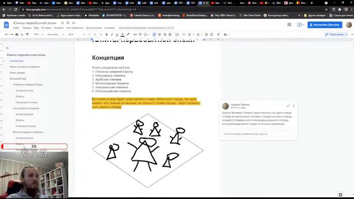Resolve the Lalwein Games comment with the checkmark
The height and width of the screenshot is (199, 354).
[288, 106]
